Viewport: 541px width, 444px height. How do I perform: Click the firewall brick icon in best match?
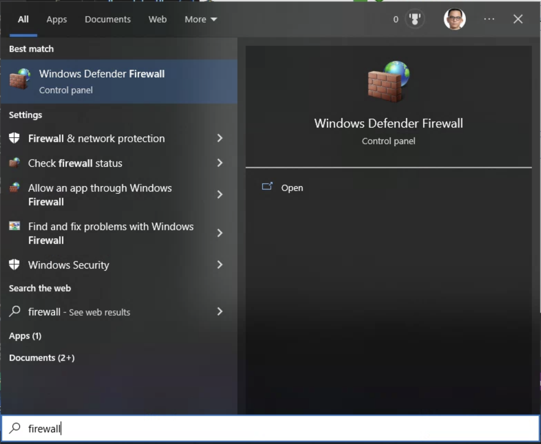20,79
